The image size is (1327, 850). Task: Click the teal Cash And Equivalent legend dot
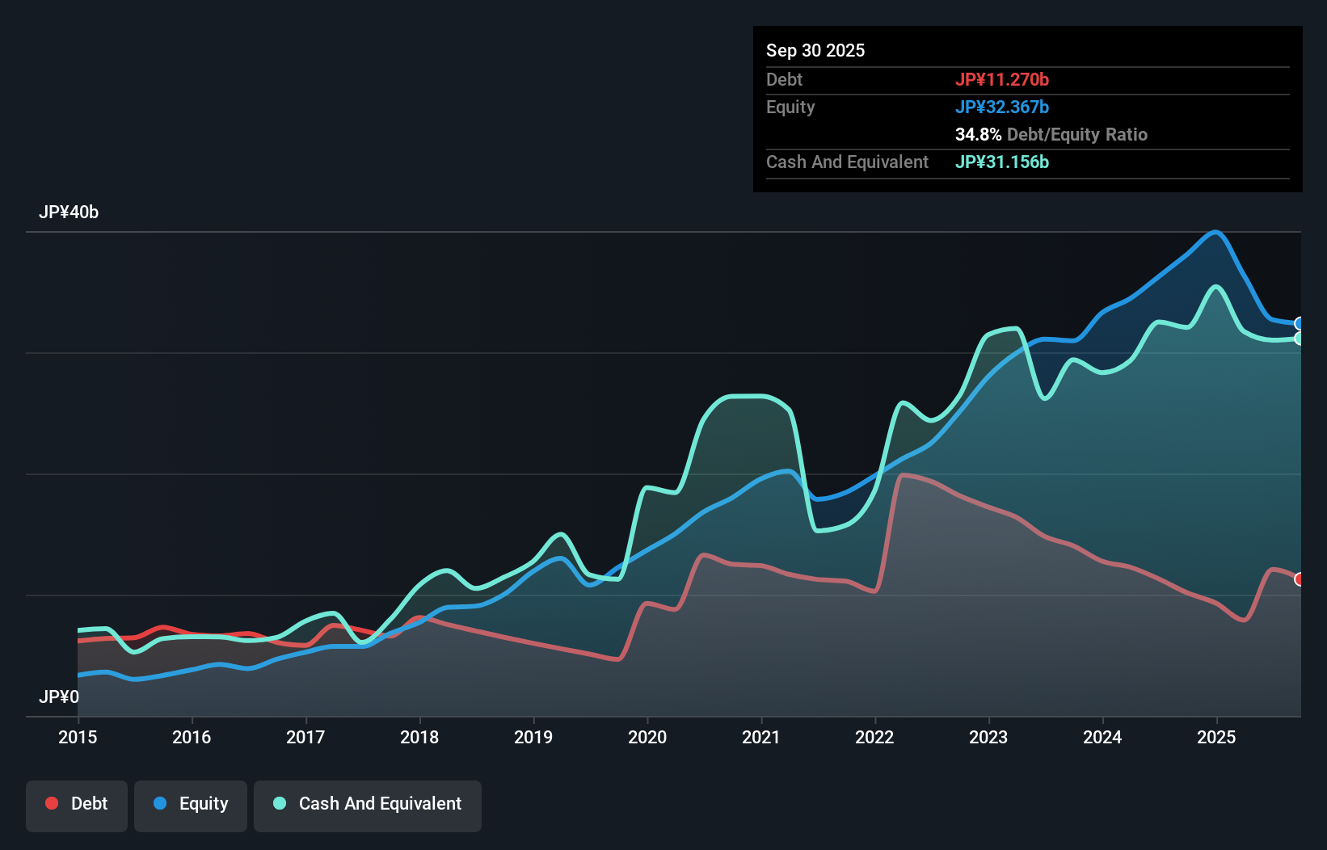tap(279, 803)
